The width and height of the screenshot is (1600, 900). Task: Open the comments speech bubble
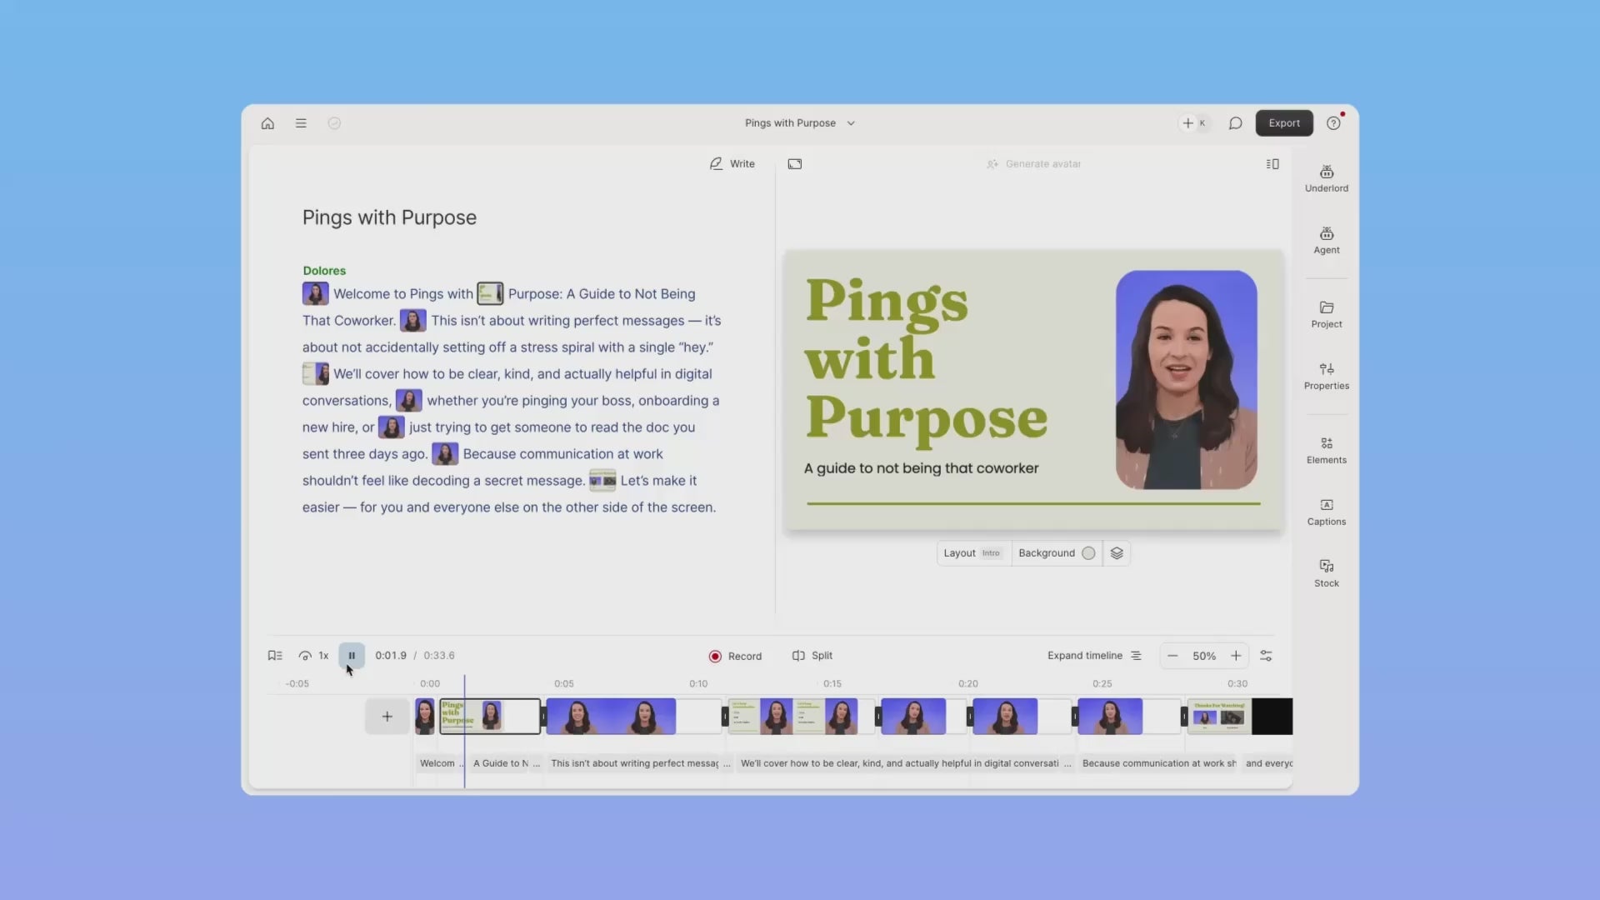pos(1235,123)
